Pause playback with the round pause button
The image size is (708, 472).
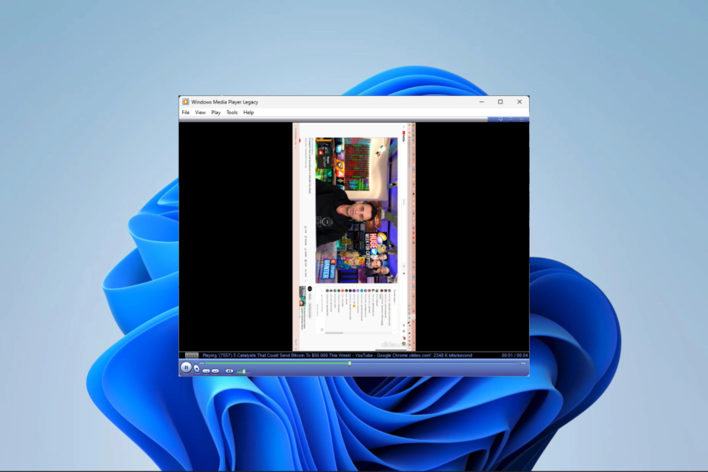[x=186, y=368]
